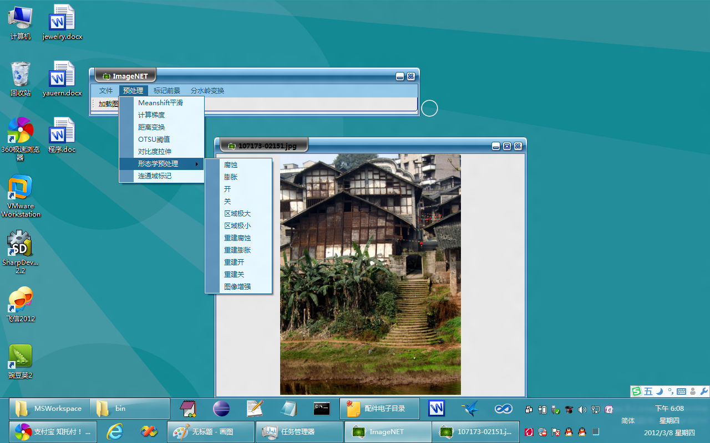Click the ImageNET title tab icon
The height and width of the screenshot is (443, 710).
[x=106, y=76]
